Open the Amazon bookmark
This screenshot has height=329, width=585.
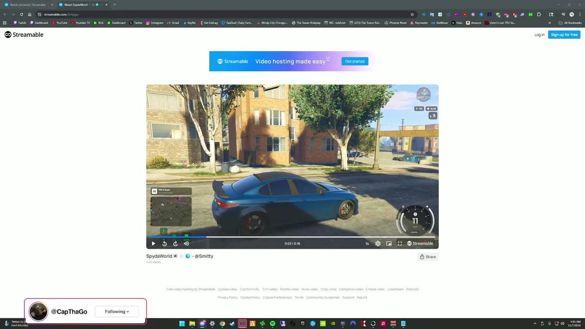(473, 23)
